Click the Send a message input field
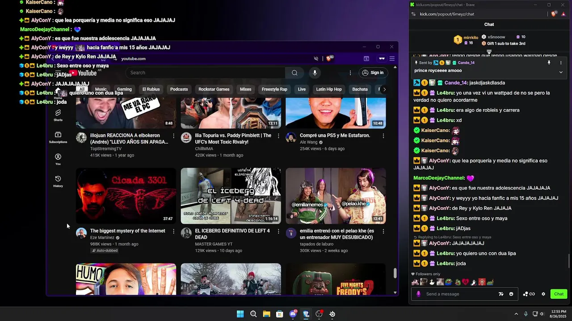Screen dimensions: 572x321 [460, 294]
